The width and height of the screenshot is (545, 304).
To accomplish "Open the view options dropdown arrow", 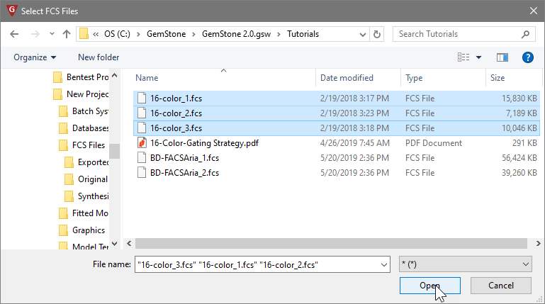I will (478, 57).
